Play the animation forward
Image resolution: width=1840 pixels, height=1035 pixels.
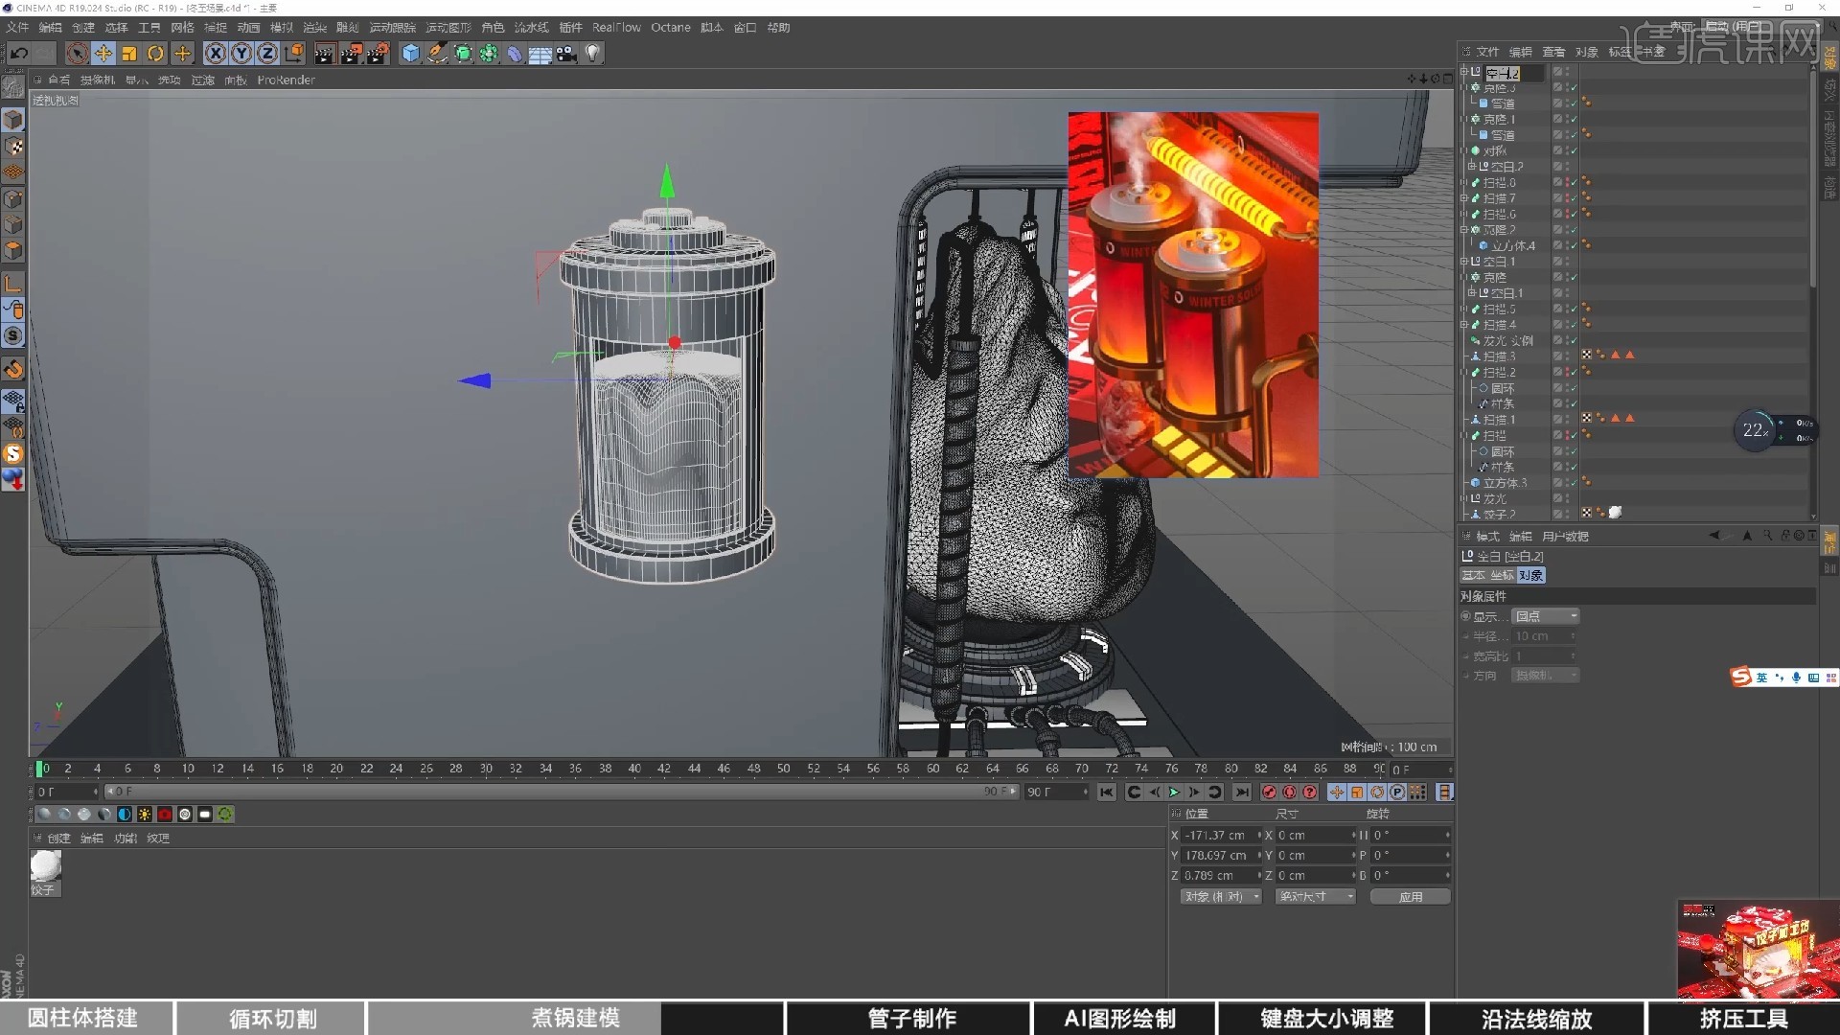click(1174, 793)
